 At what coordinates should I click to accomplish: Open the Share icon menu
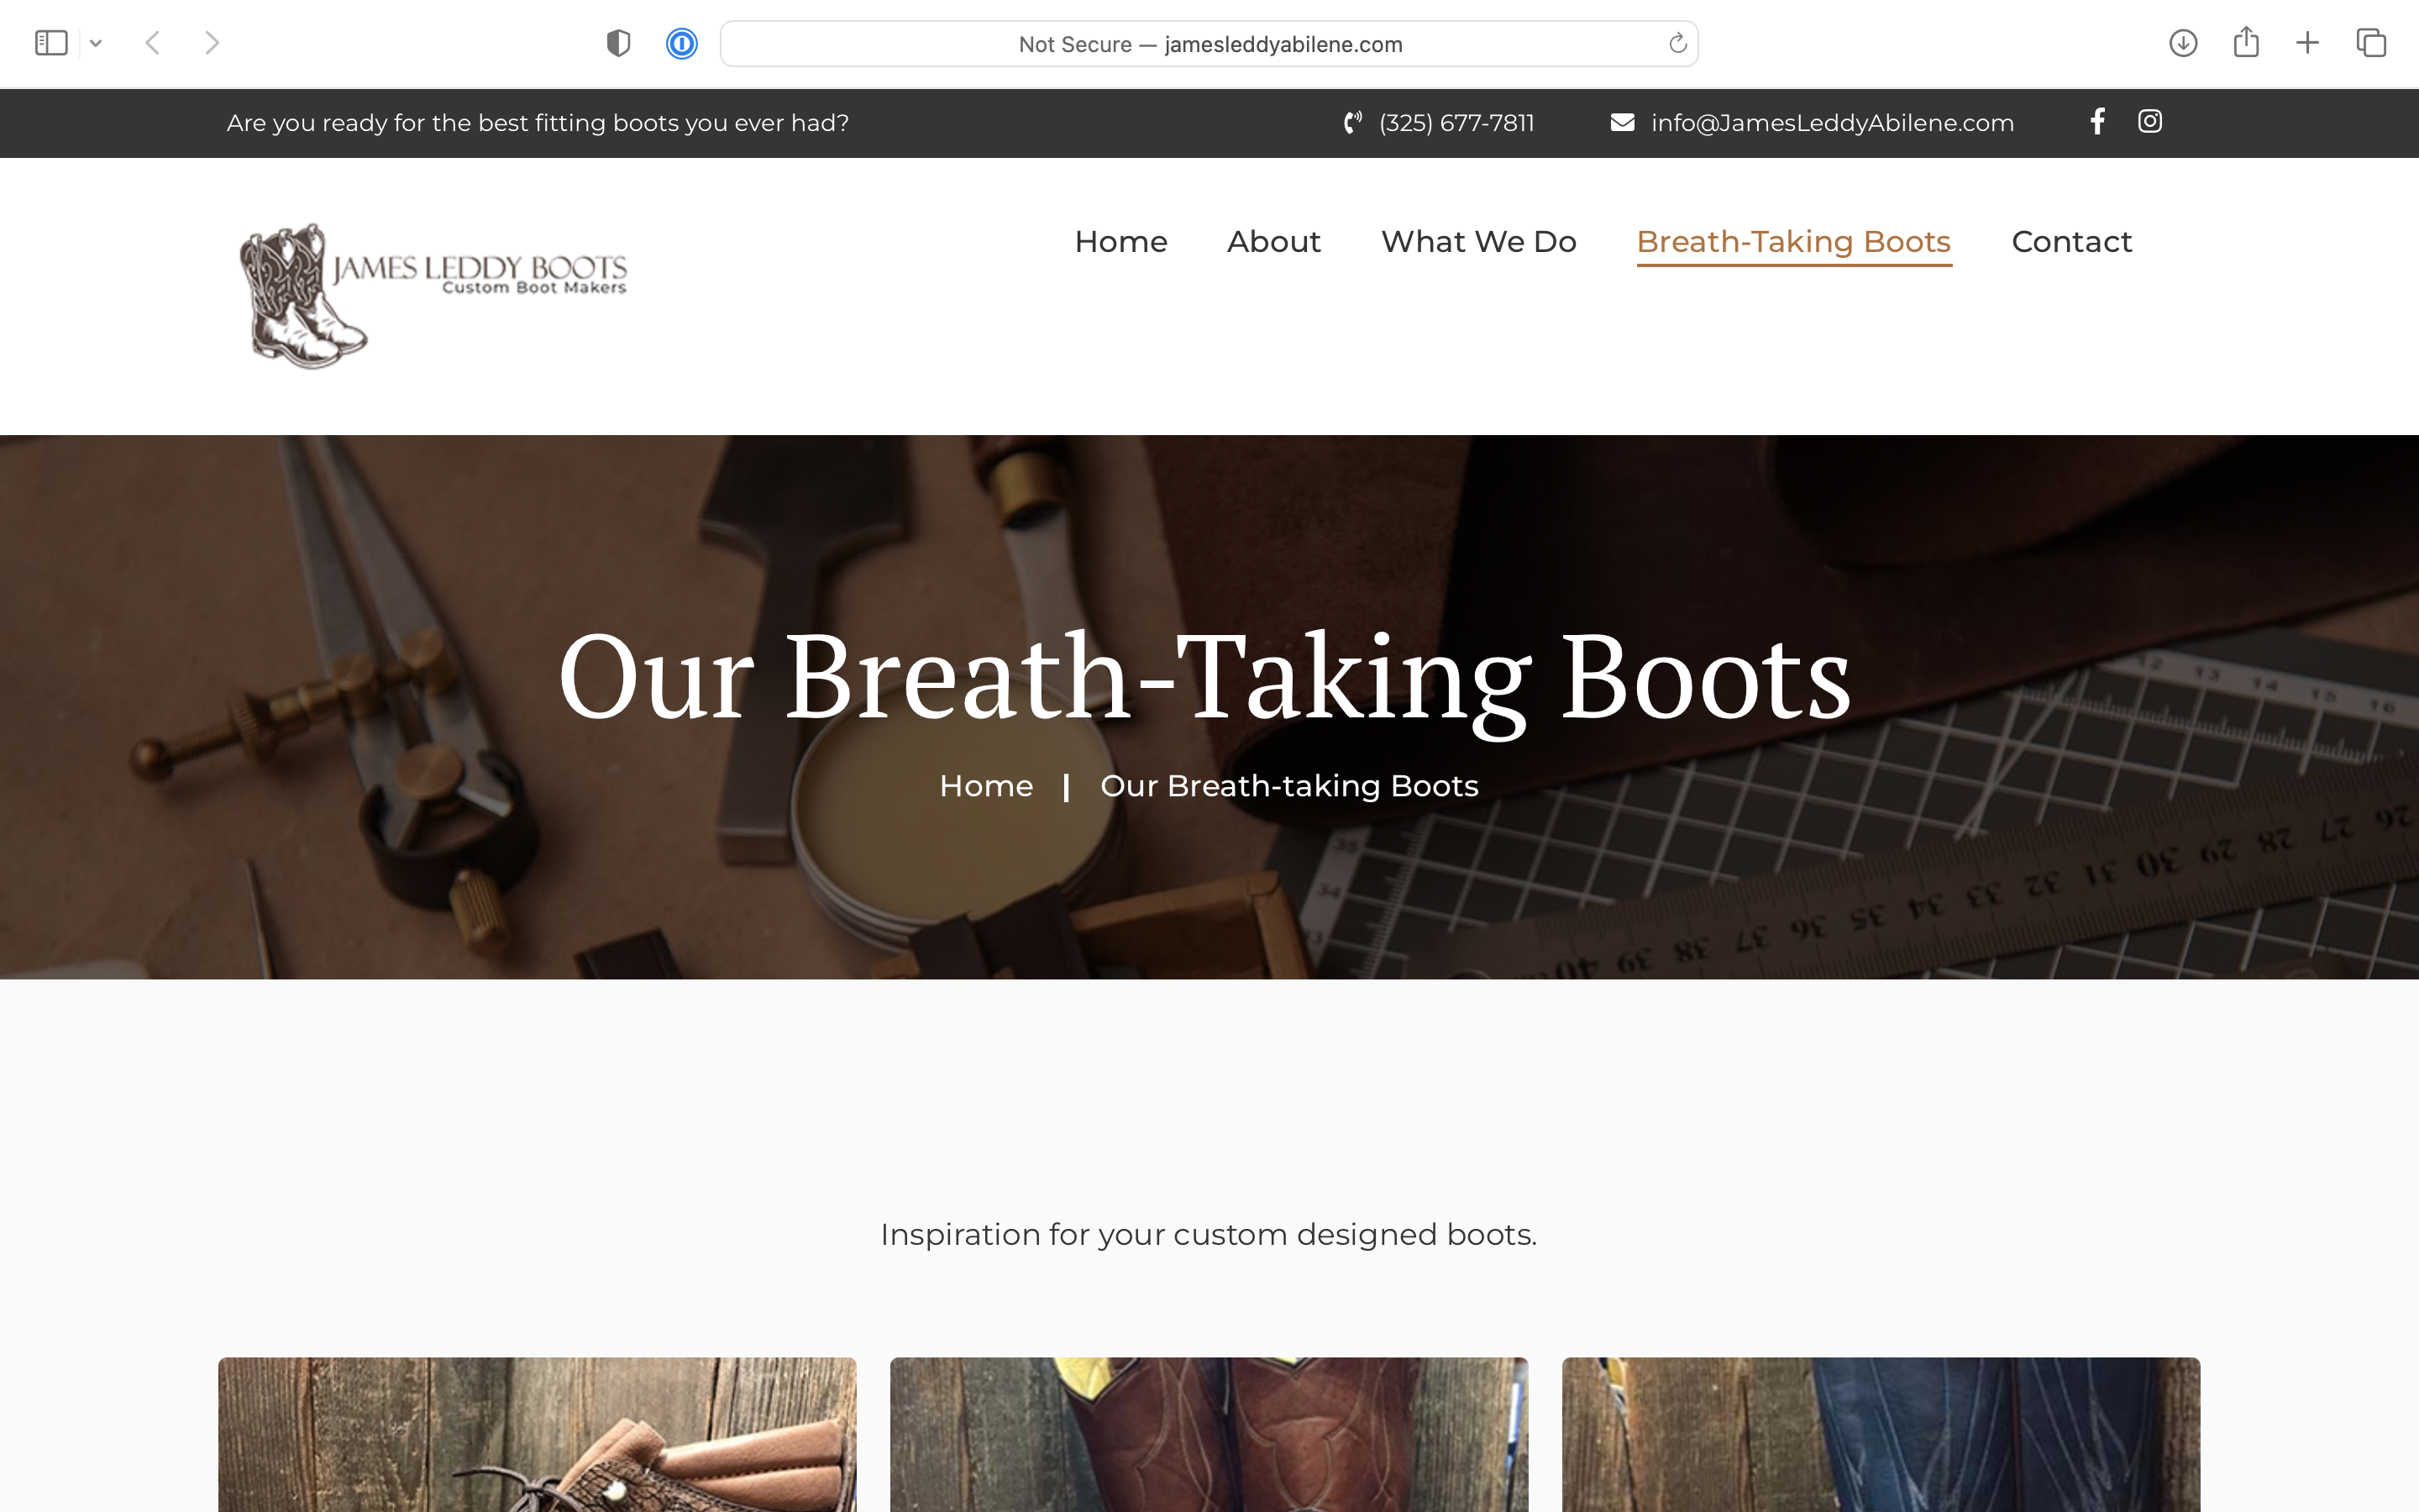[2246, 42]
